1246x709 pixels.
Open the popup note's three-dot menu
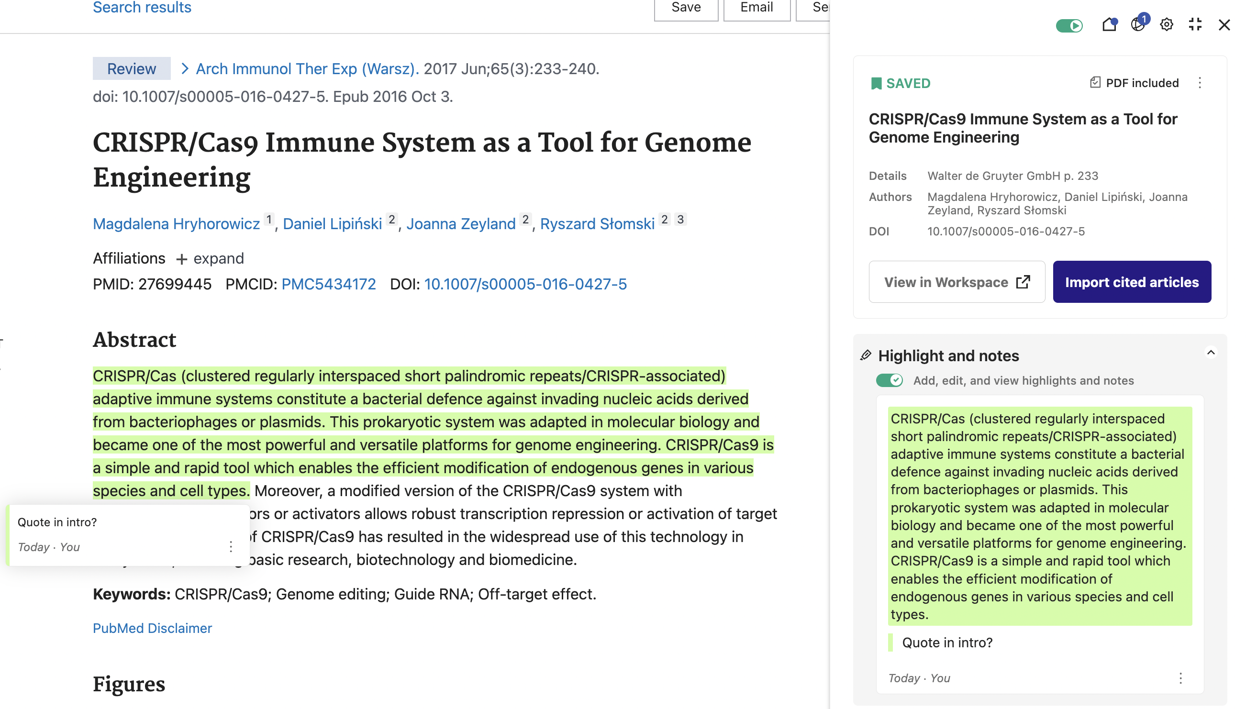pyautogui.click(x=231, y=547)
